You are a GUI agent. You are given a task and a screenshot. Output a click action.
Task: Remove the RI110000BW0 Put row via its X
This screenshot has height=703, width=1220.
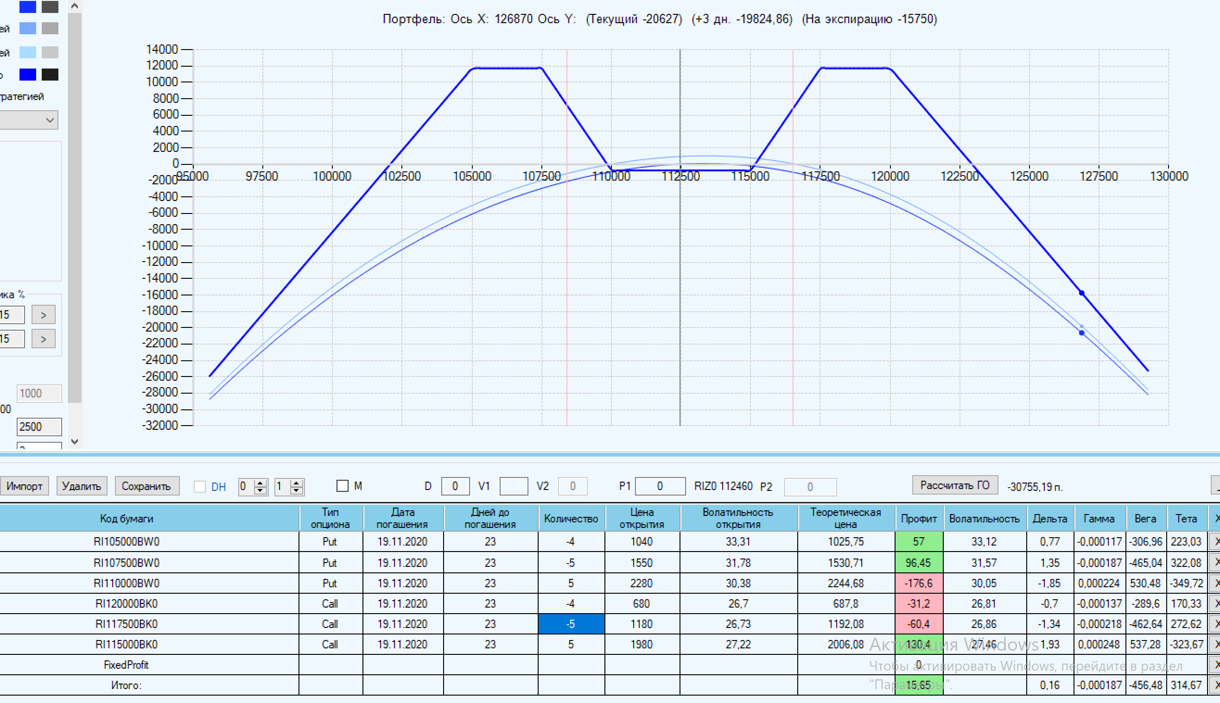[x=1215, y=583]
